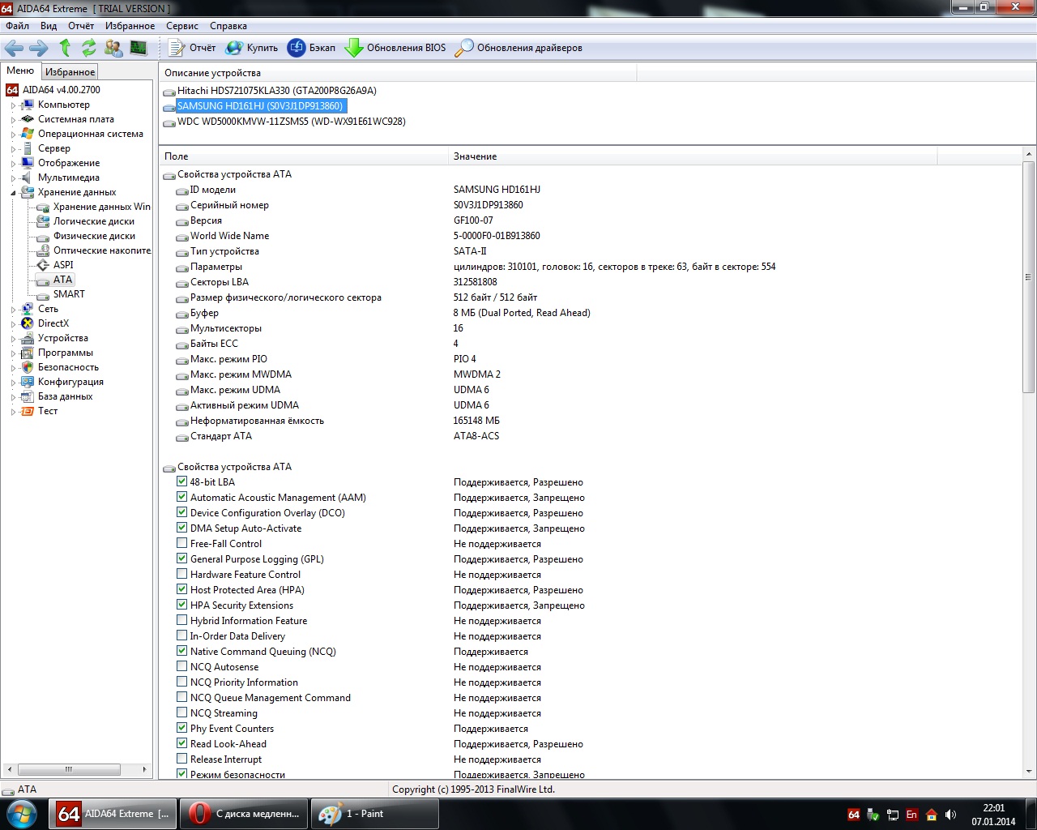Open Вид menu
Image resolution: width=1037 pixels, height=830 pixels.
[49, 26]
